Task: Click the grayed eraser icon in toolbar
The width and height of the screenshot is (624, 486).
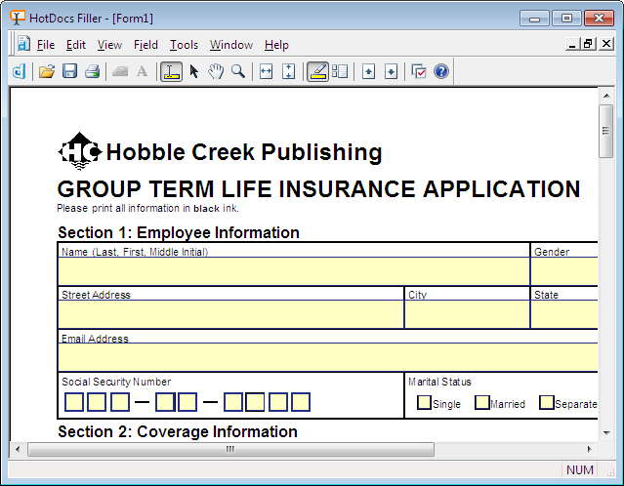Action: tap(120, 72)
